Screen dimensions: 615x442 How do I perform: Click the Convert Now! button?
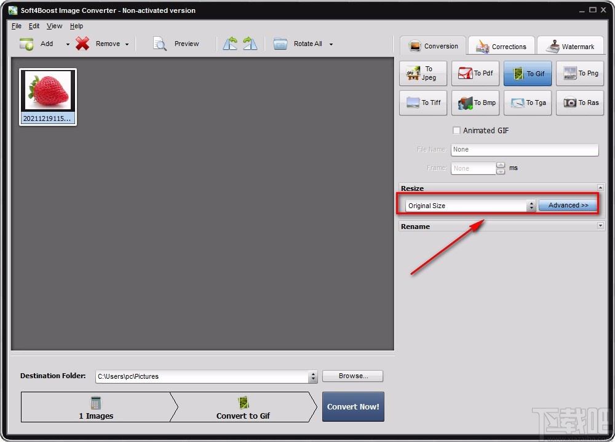pos(353,407)
